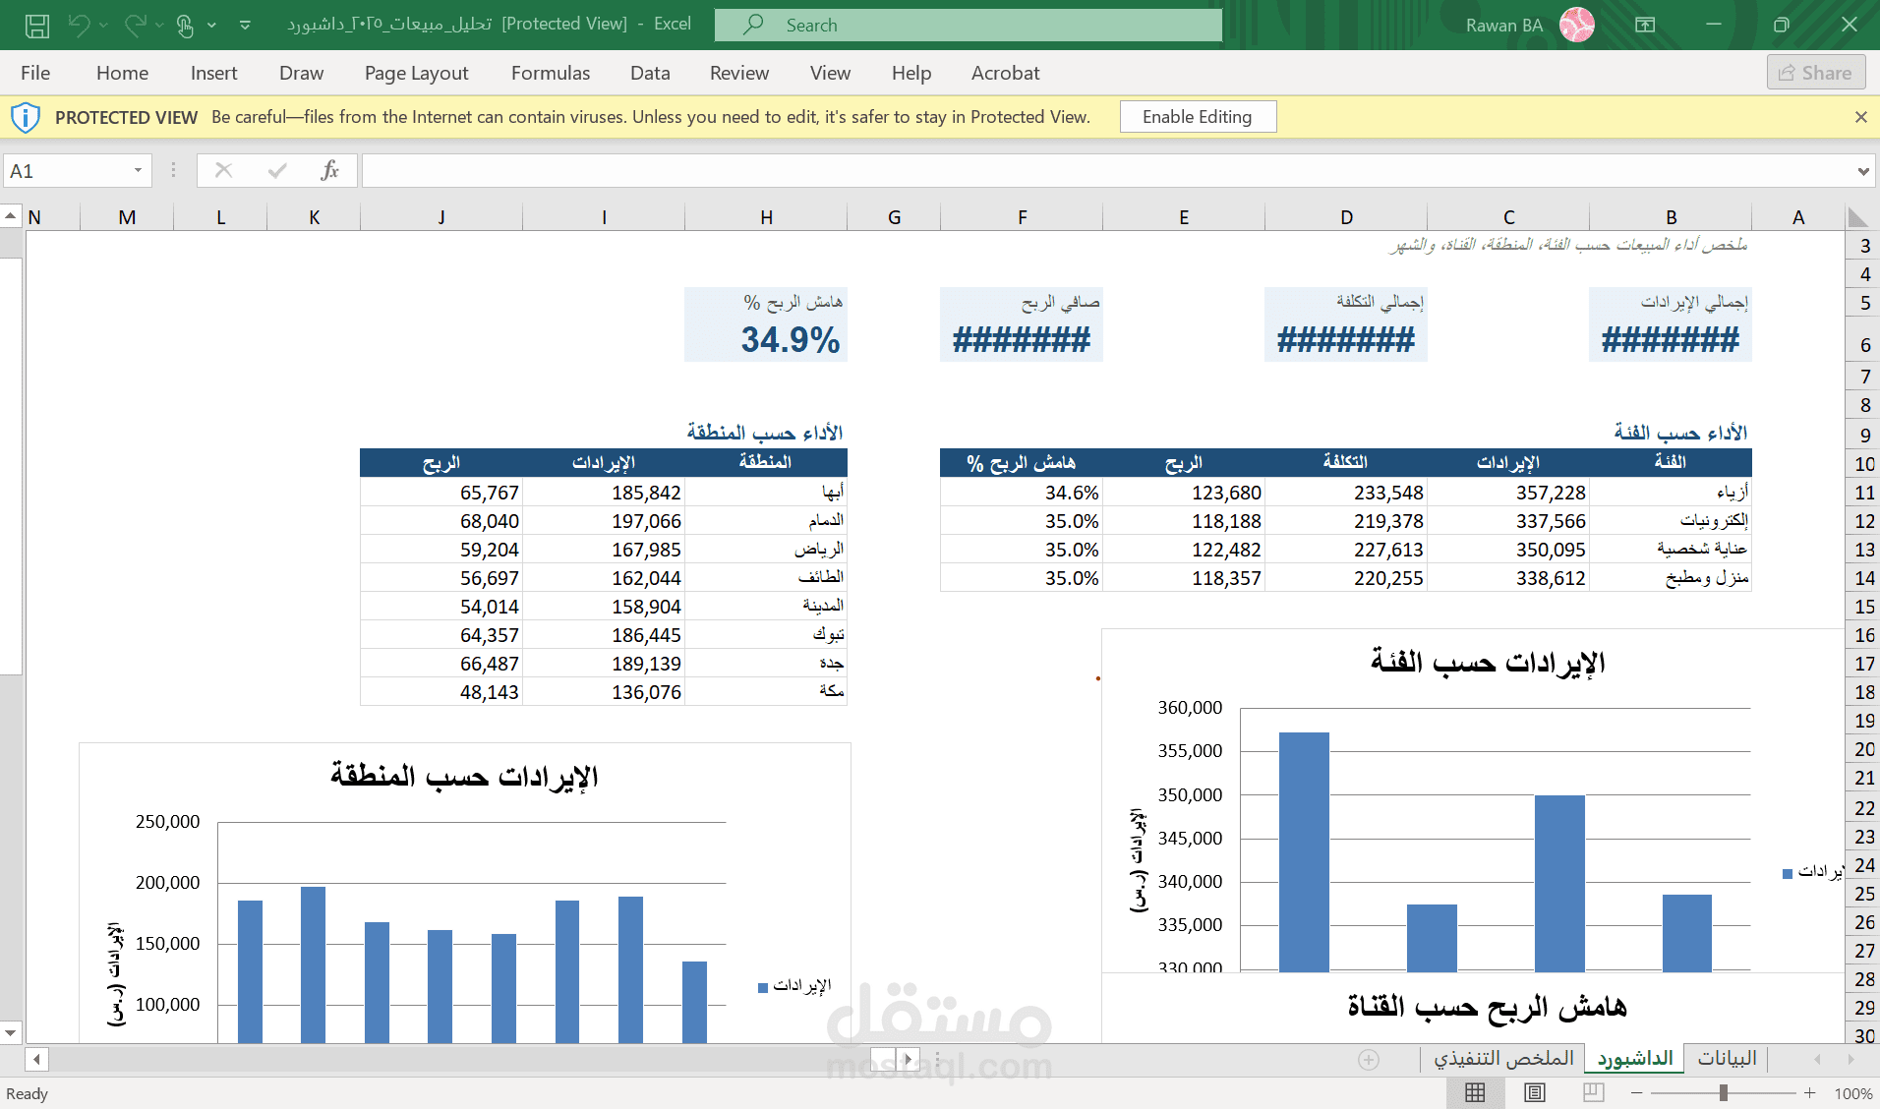Switch to البيانات sheet tab
Viewport: 1880px width, 1109px height.
point(1727,1058)
